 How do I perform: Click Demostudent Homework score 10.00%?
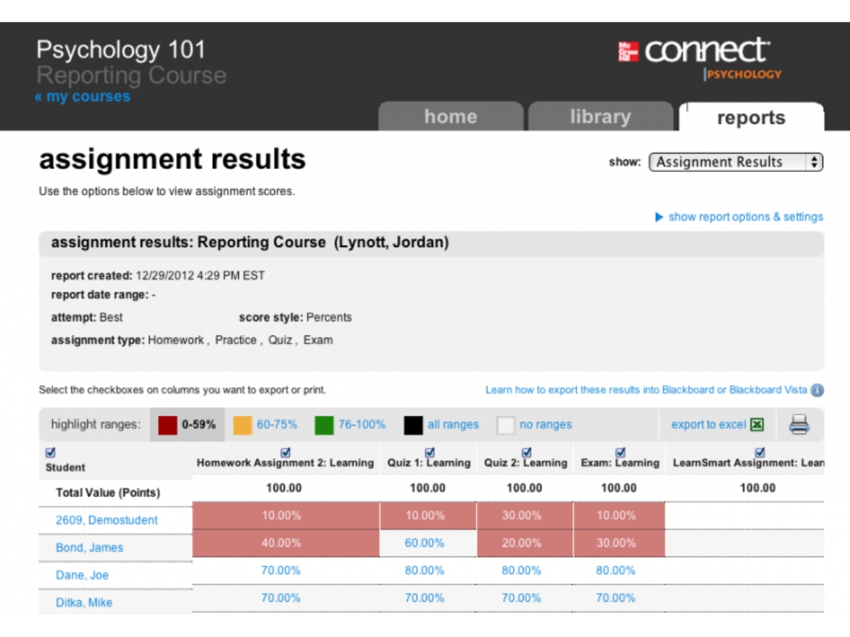[x=281, y=515]
